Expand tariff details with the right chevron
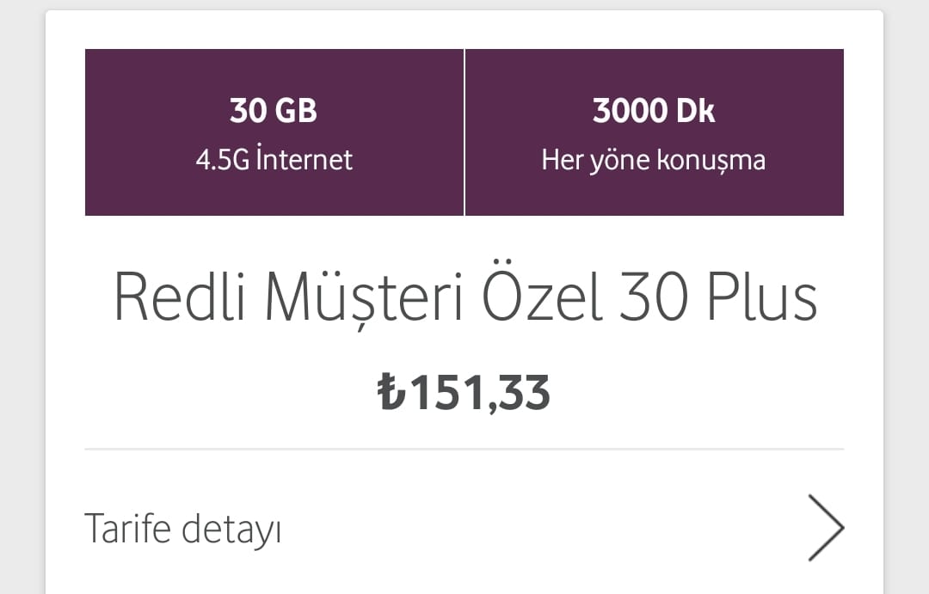 tap(826, 527)
